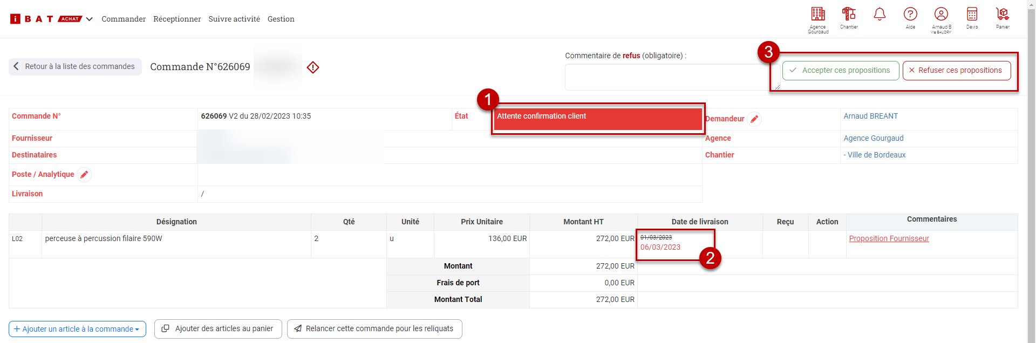Open the Devis calculator icon

click(972, 14)
